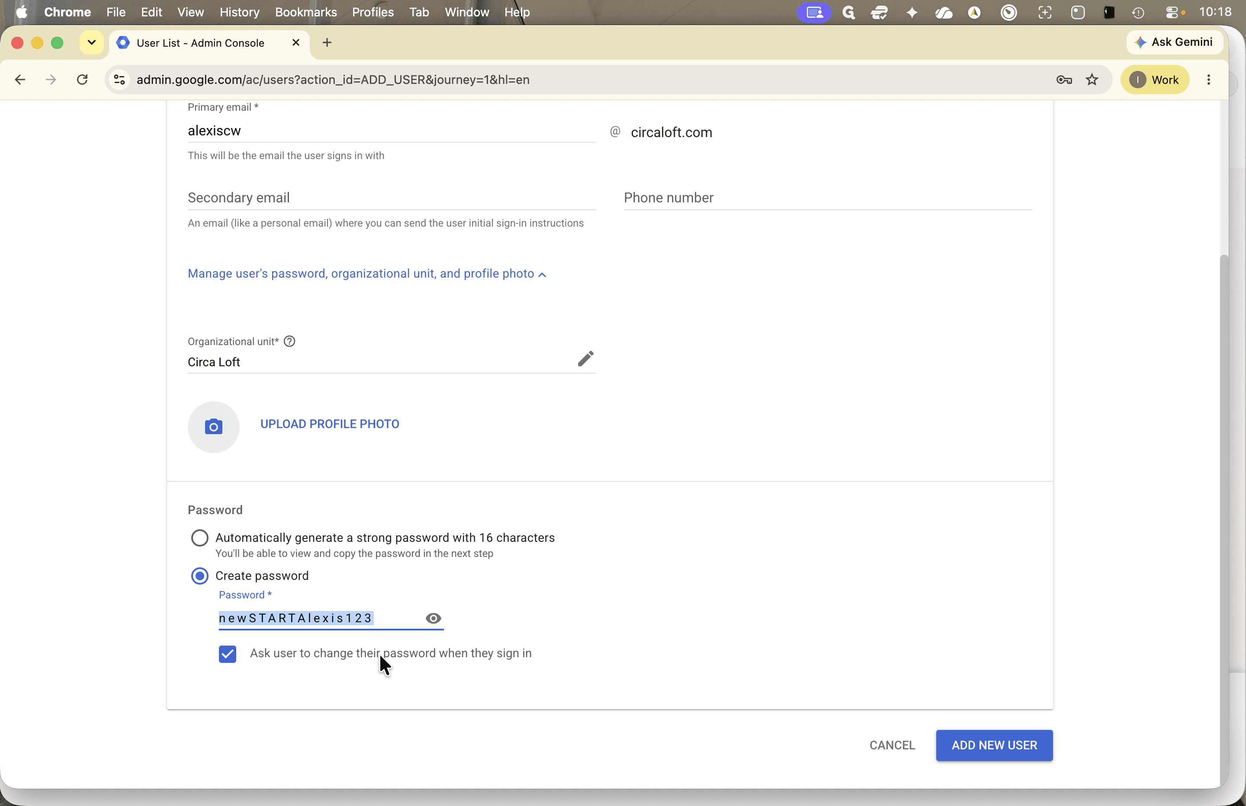
Task: Click the Secondary email field
Action: (392, 198)
